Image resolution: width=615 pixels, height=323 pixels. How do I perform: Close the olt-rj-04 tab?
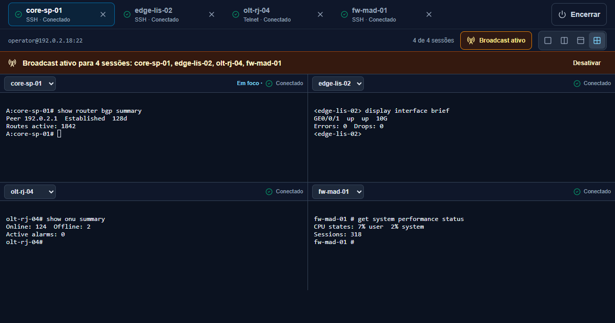[320, 14]
